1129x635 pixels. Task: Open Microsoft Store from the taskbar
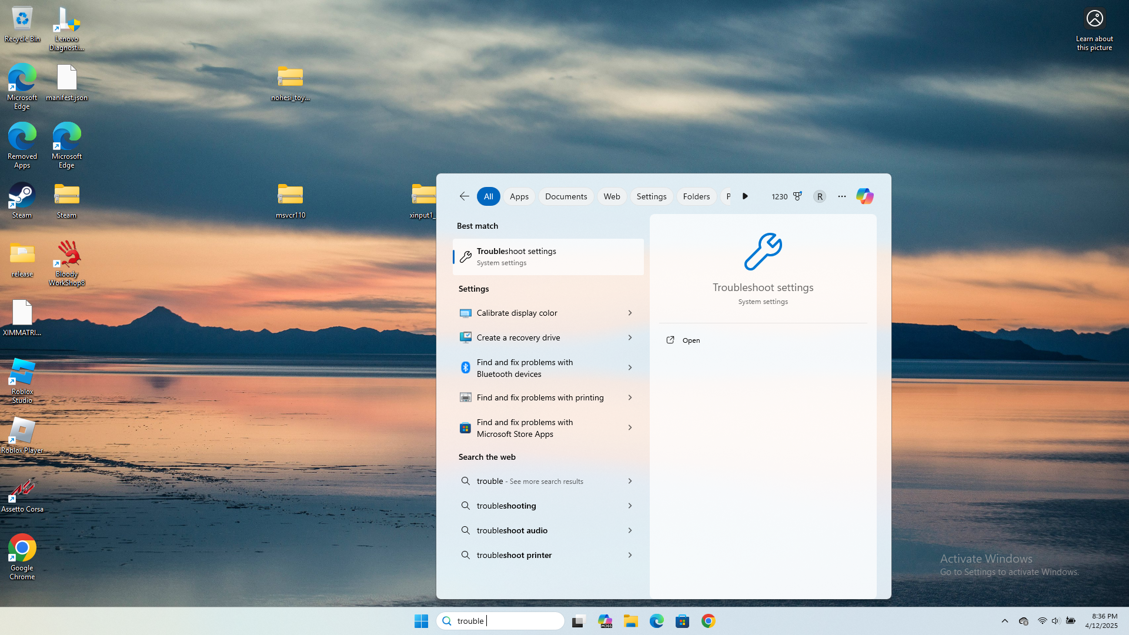pyautogui.click(x=683, y=621)
